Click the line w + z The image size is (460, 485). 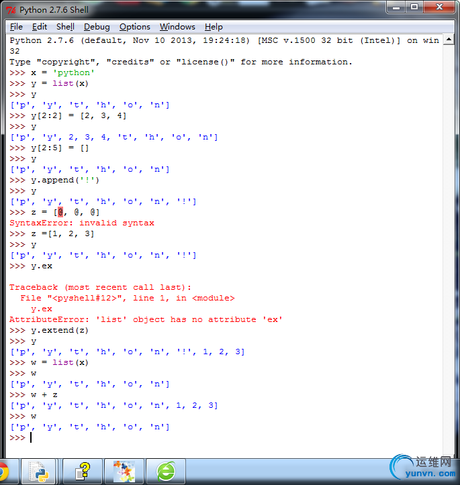point(34,394)
